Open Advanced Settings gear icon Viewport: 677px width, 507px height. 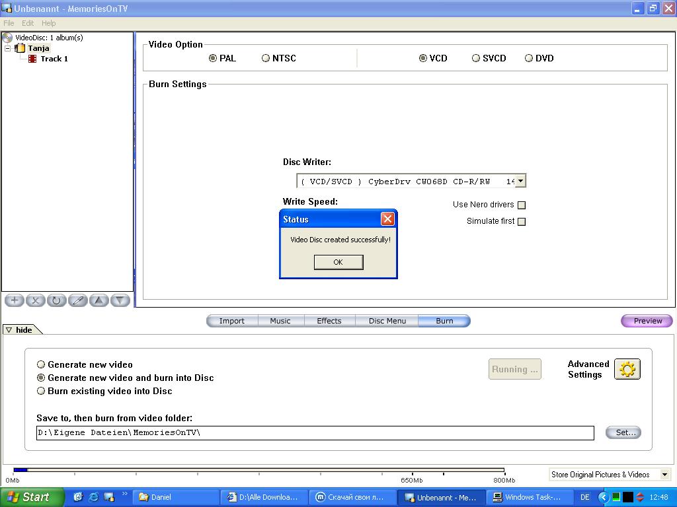pos(627,369)
